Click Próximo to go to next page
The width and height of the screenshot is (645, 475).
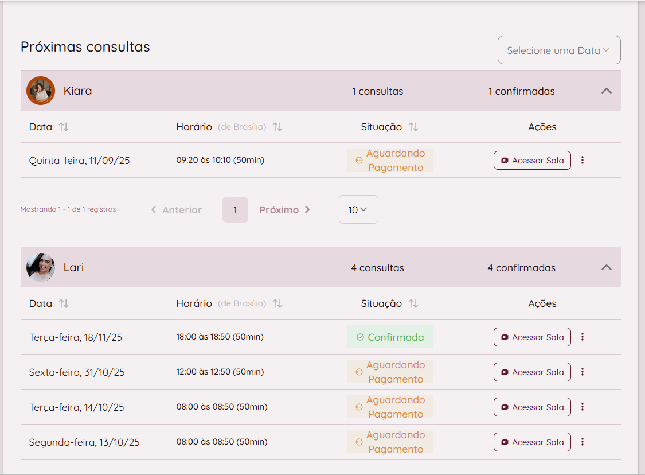pos(284,209)
